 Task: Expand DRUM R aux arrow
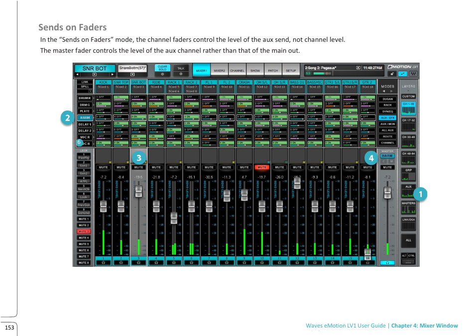(x=93, y=98)
